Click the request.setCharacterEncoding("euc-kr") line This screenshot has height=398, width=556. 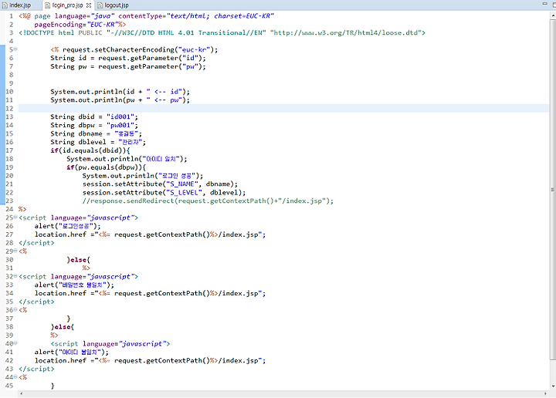134,49
